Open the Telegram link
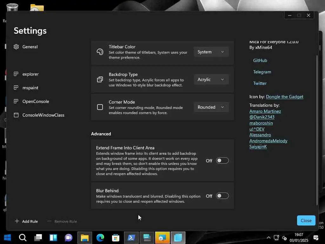Viewport: 325px width, 244px height. point(262,72)
